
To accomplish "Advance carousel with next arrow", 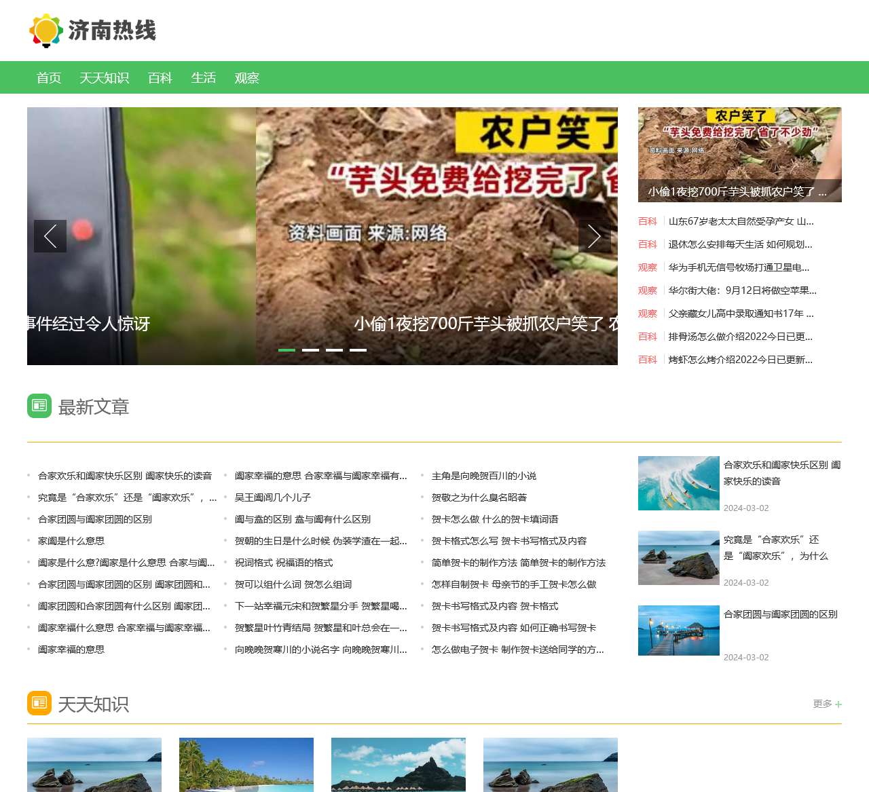I will (x=595, y=236).
